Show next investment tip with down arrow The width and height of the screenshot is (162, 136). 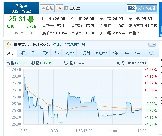[154, 45]
